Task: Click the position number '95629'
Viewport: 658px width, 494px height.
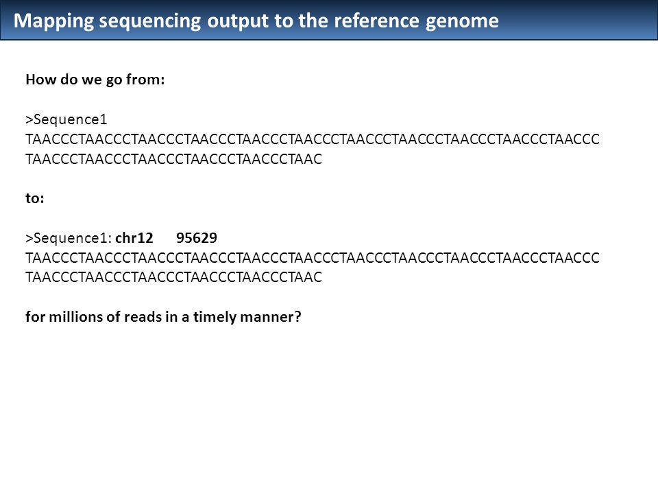Action: click(x=197, y=238)
